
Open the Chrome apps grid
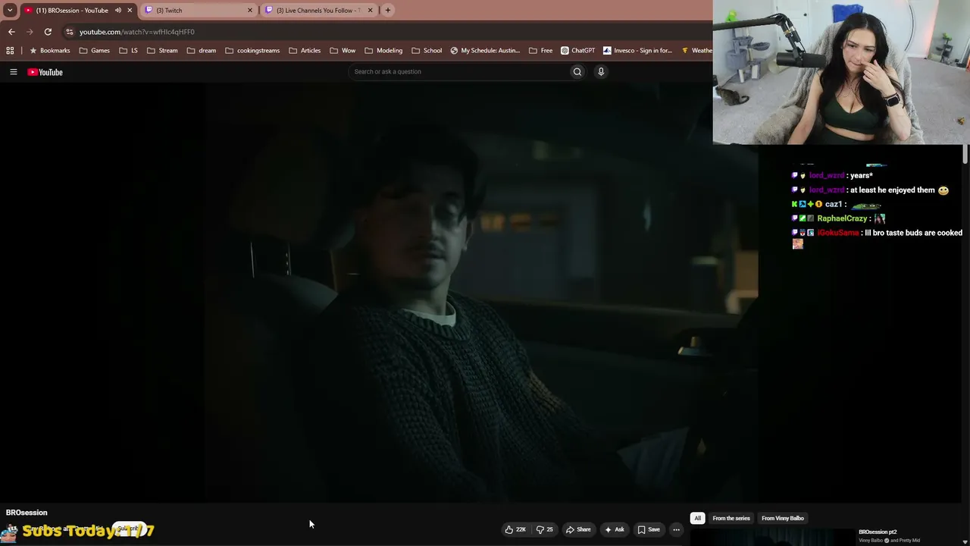pos(10,51)
